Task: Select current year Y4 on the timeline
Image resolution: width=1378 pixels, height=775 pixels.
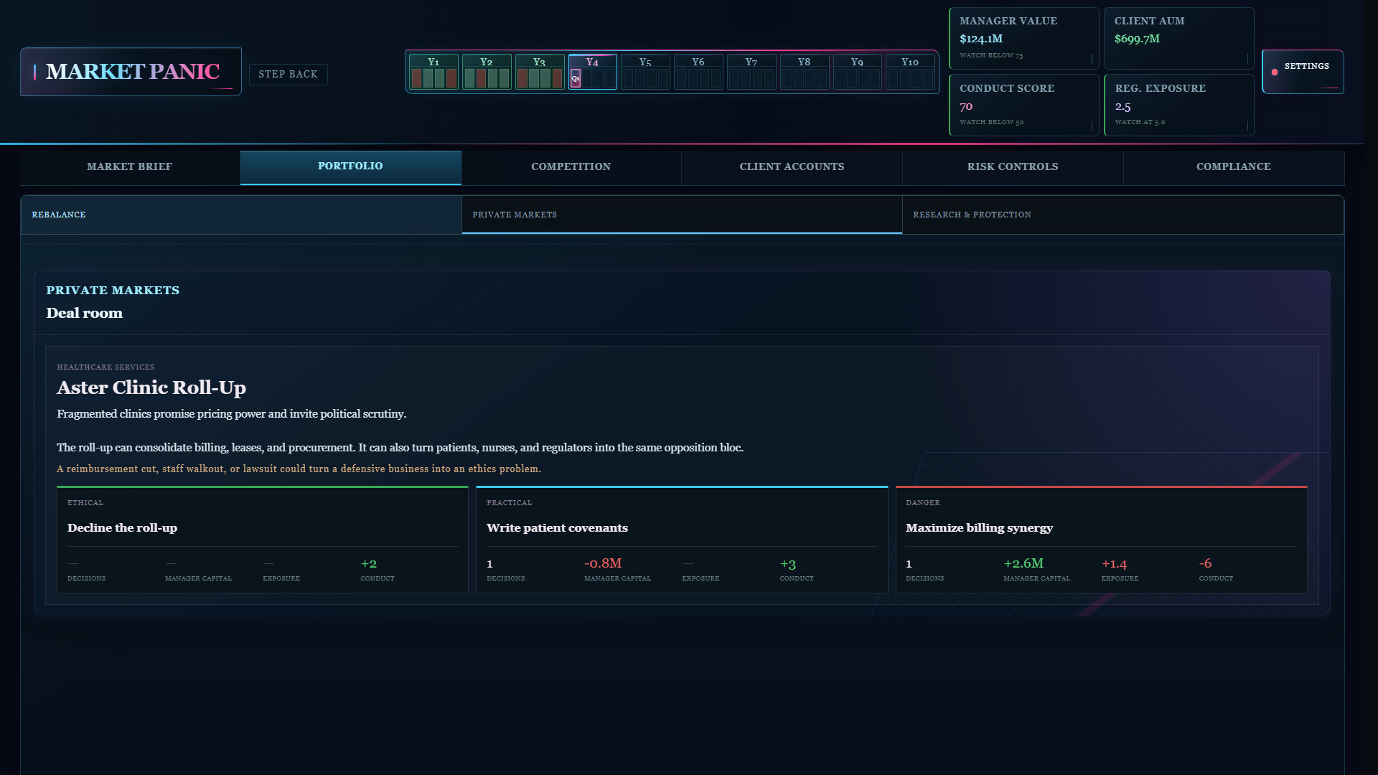Action: (x=592, y=72)
